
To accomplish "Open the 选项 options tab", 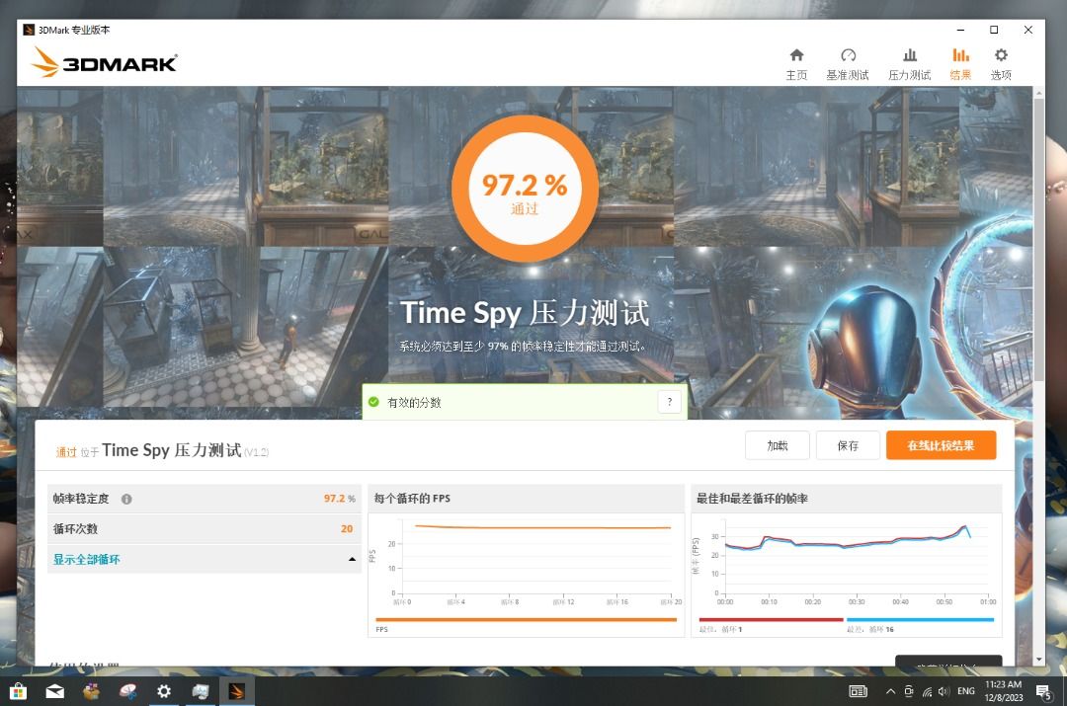I will [x=1000, y=64].
